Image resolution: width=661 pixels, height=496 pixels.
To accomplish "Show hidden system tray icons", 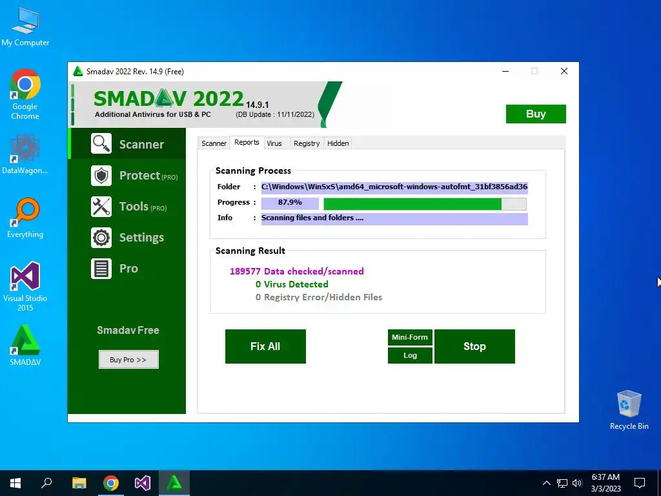I will [546, 483].
